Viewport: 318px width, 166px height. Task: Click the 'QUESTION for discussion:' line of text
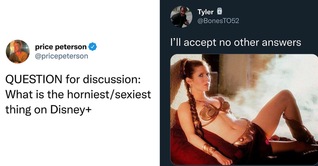pyautogui.click(x=73, y=79)
